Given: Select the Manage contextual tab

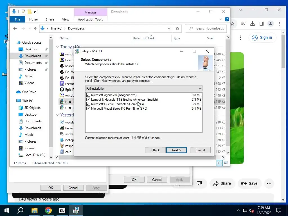Looking at the screenshot, I should 91,12.
